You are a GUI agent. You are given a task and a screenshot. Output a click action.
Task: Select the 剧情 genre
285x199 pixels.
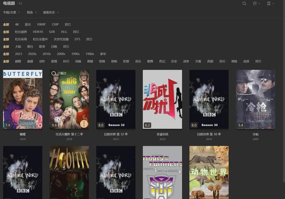[x=18, y=61]
